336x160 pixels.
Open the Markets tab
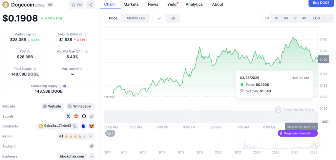pyautogui.click(x=131, y=4)
